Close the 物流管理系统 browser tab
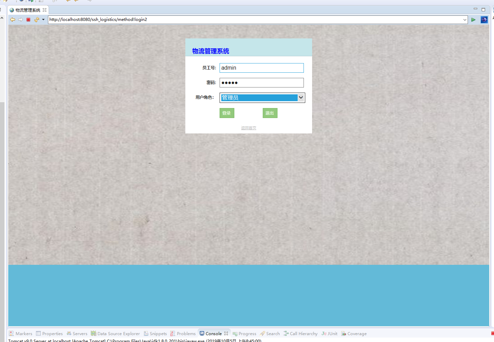 pos(45,10)
